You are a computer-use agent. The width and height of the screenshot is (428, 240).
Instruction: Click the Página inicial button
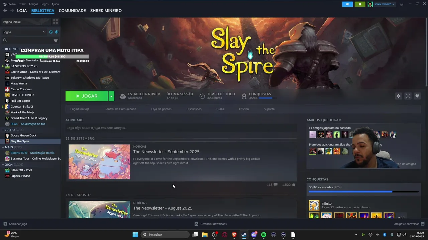click(x=25, y=22)
